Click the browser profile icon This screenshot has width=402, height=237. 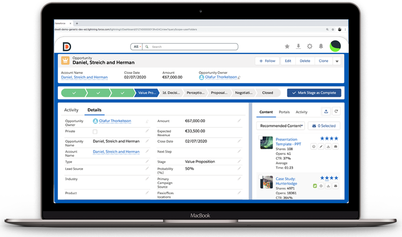click(339, 30)
